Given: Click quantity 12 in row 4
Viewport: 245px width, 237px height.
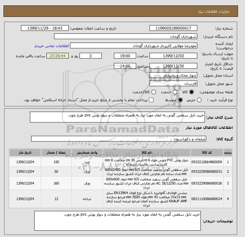Looking at the screenshot, I should coord(56,199).
